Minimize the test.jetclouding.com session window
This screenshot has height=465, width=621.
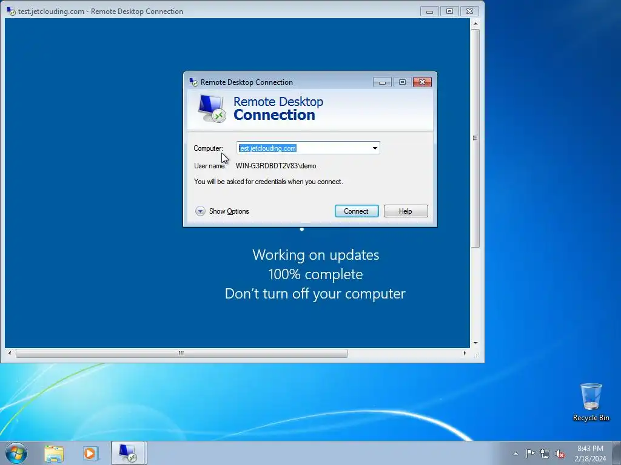pyautogui.click(x=429, y=12)
